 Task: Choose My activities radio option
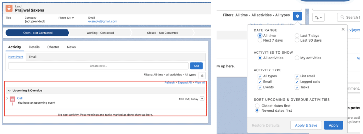point(297,58)
